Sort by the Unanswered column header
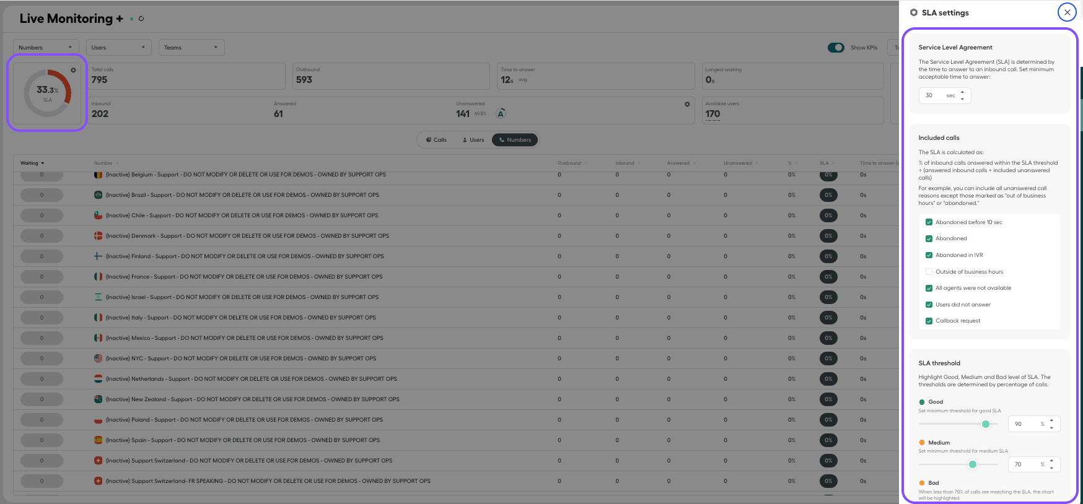Image resolution: width=1083 pixels, height=504 pixels. click(741, 163)
